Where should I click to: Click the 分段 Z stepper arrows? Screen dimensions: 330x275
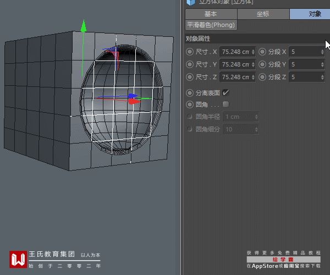(322, 77)
